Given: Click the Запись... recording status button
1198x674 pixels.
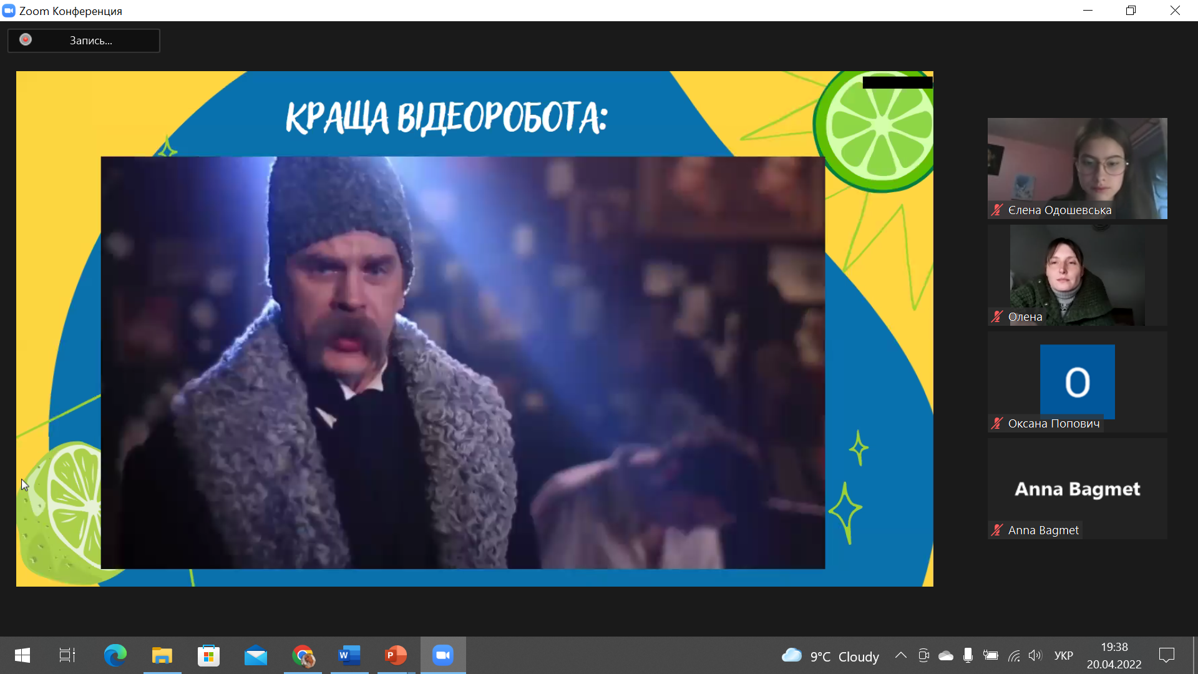Looking at the screenshot, I should pyautogui.click(x=90, y=41).
